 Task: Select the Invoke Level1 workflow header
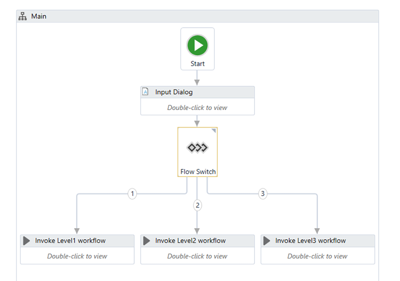(x=70, y=241)
